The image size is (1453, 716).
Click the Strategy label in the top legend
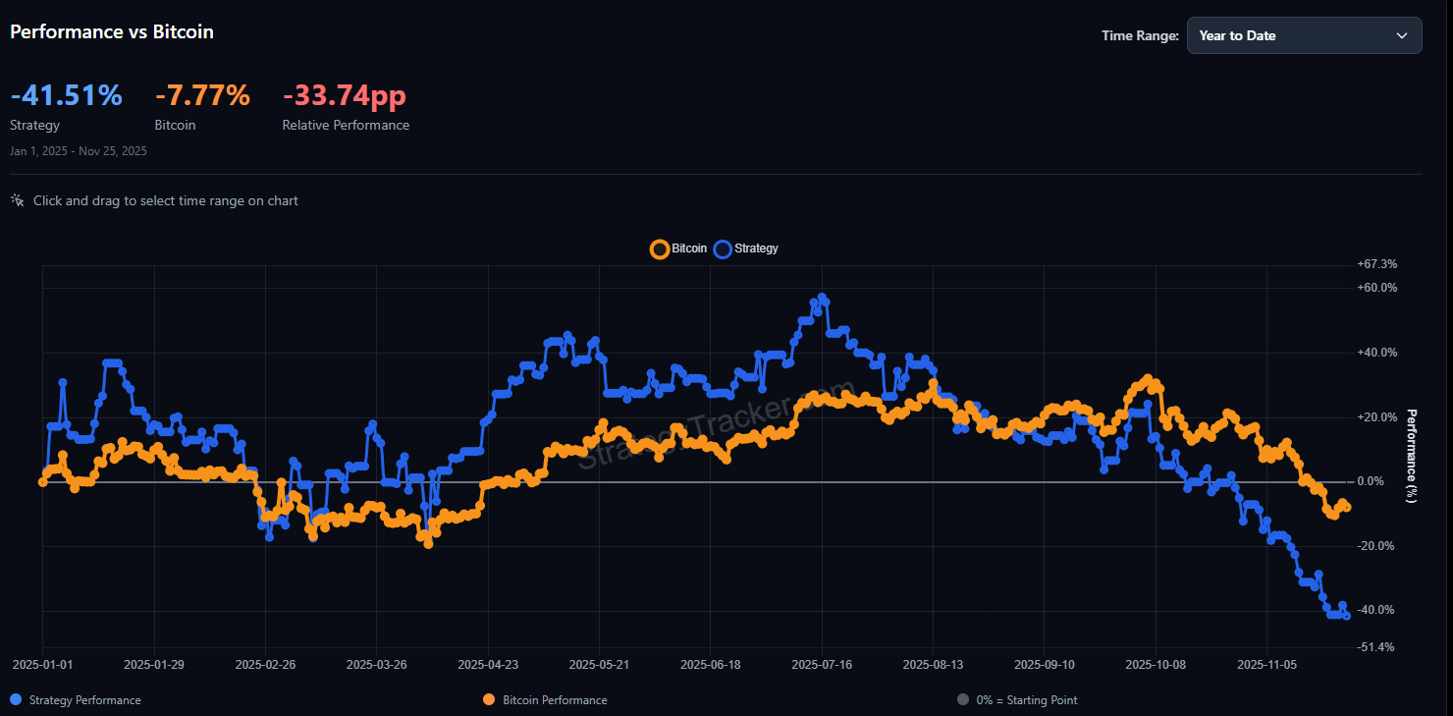coord(755,248)
